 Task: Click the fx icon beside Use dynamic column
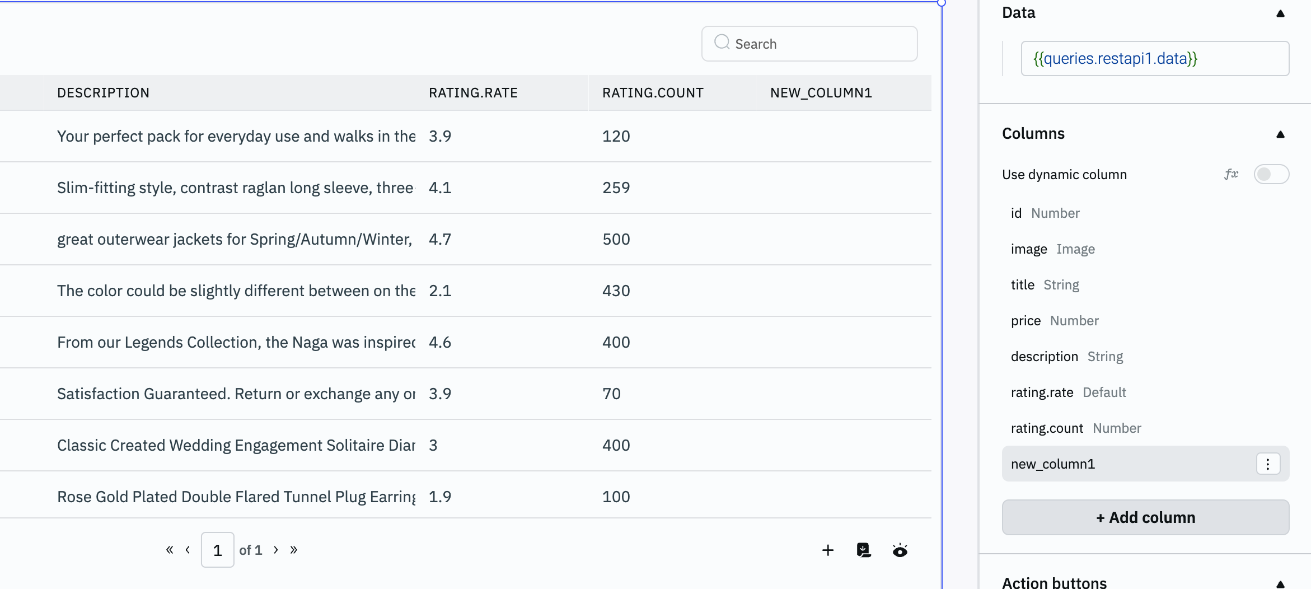coord(1231,174)
